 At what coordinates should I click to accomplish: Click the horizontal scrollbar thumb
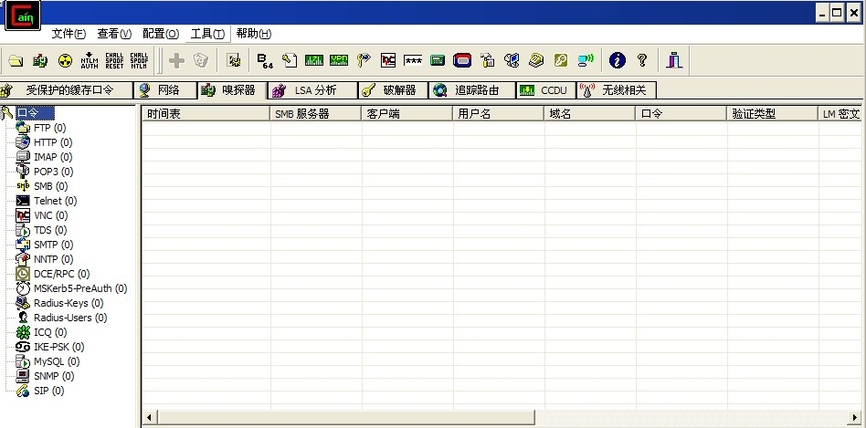click(347, 416)
